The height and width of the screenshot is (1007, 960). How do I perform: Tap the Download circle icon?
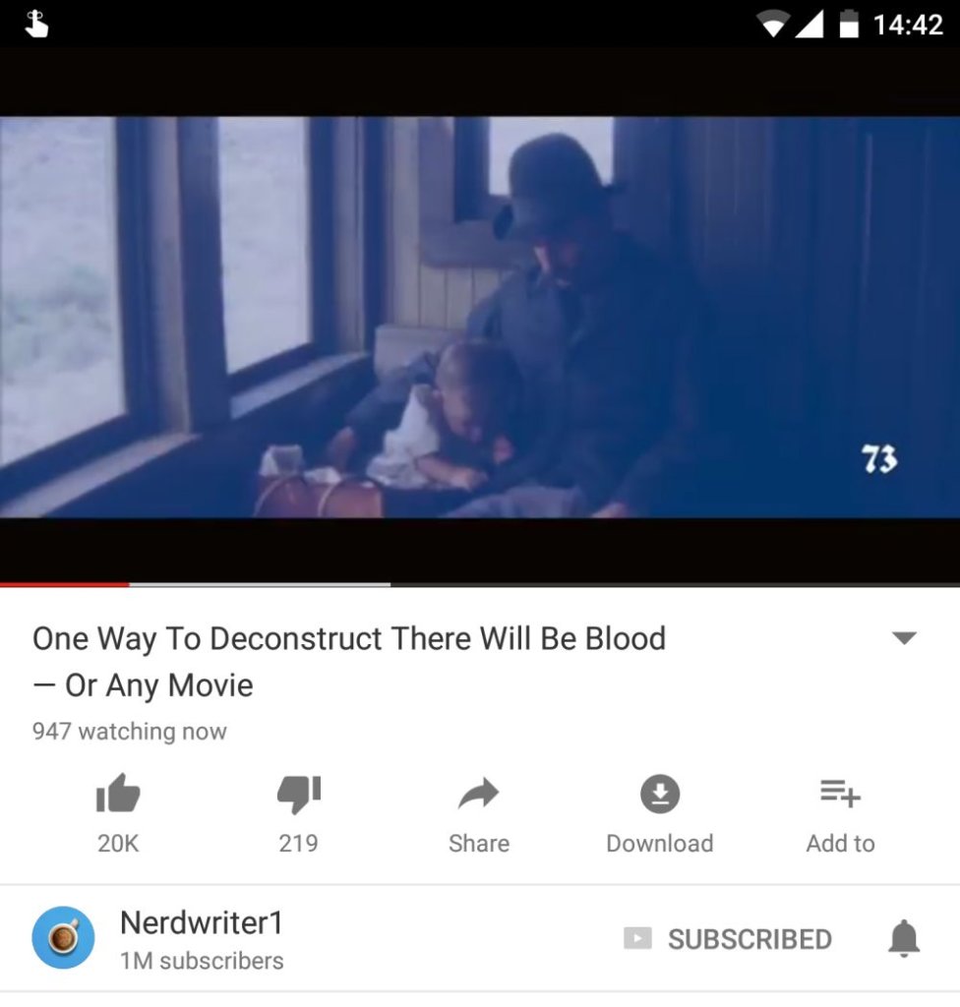click(x=660, y=794)
